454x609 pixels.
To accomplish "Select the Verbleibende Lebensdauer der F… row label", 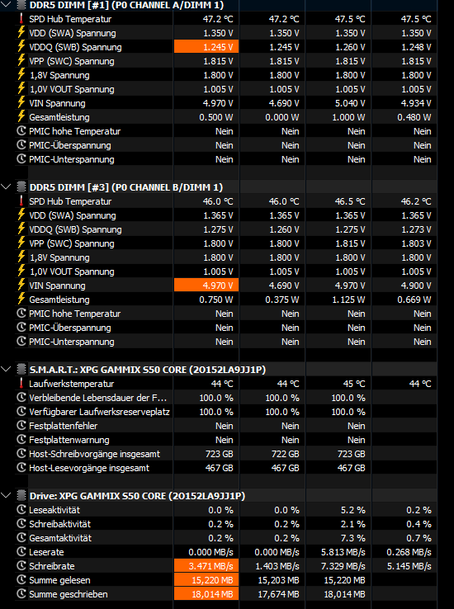I will tap(98, 398).
